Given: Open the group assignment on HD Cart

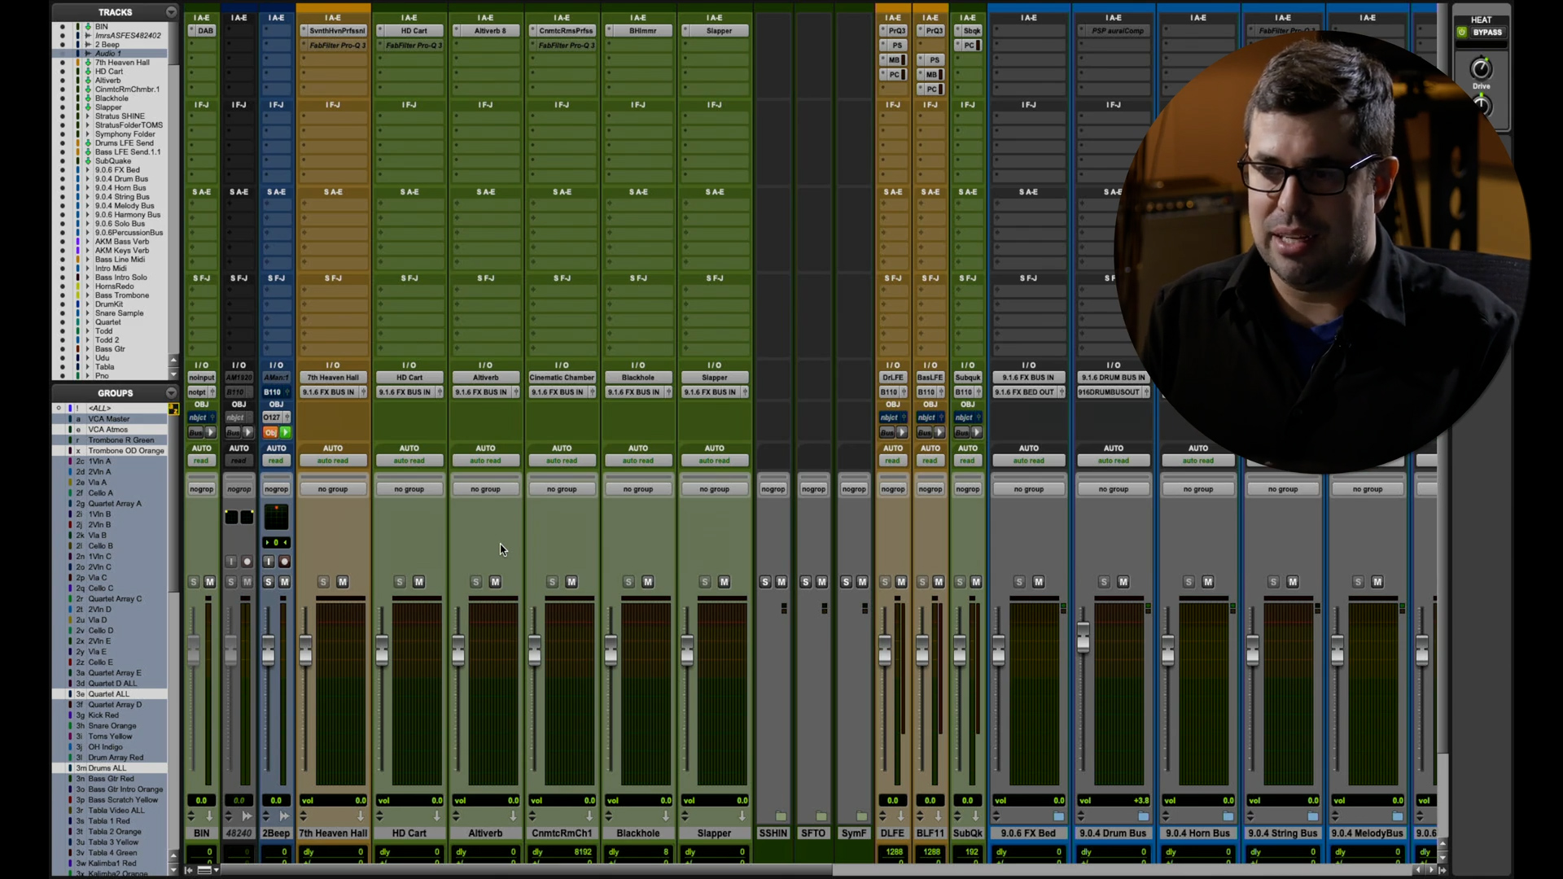Looking at the screenshot, I should coord(409,489).
